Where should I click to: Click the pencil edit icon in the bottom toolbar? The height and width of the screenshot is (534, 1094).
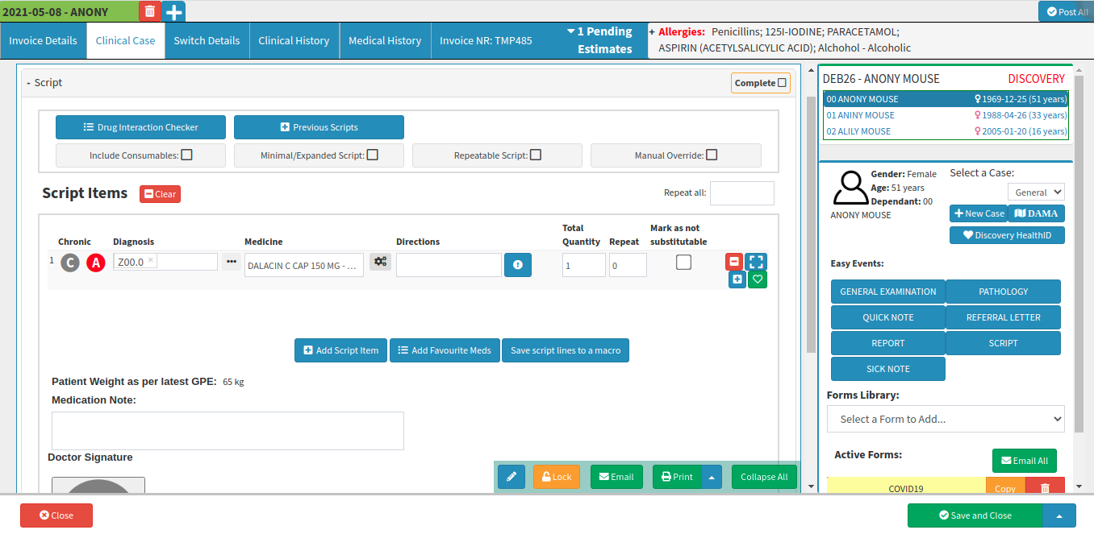(511, 477)
